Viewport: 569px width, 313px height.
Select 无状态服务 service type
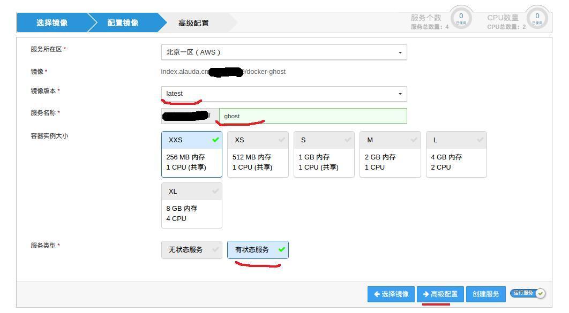(191, 250)
